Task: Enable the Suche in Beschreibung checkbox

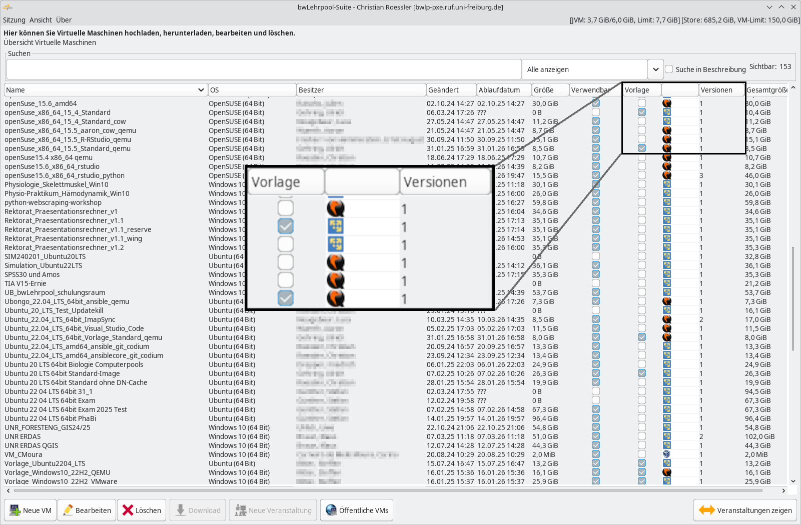Action: point(669,69)
